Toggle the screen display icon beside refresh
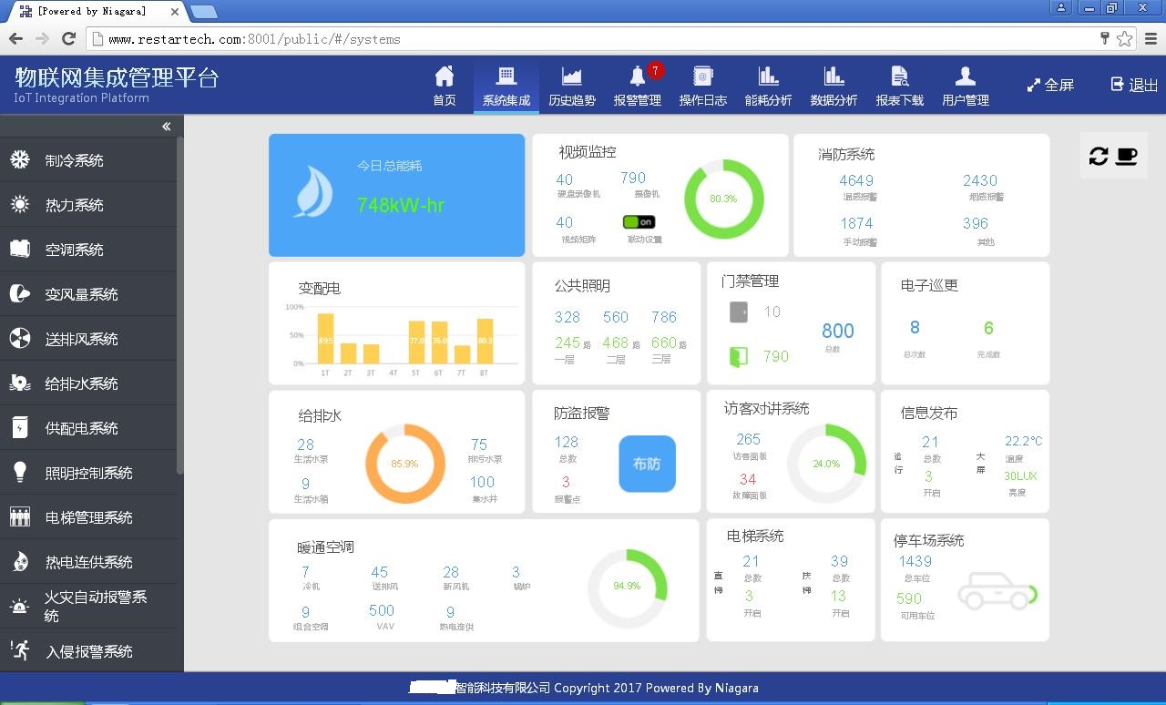The image size is (1166, 705). 1127,156
